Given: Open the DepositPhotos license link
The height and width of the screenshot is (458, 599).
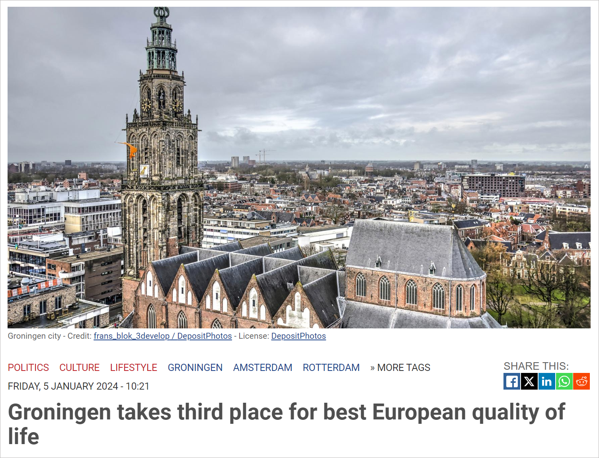Looking at the screenshot, I should 299,336.
